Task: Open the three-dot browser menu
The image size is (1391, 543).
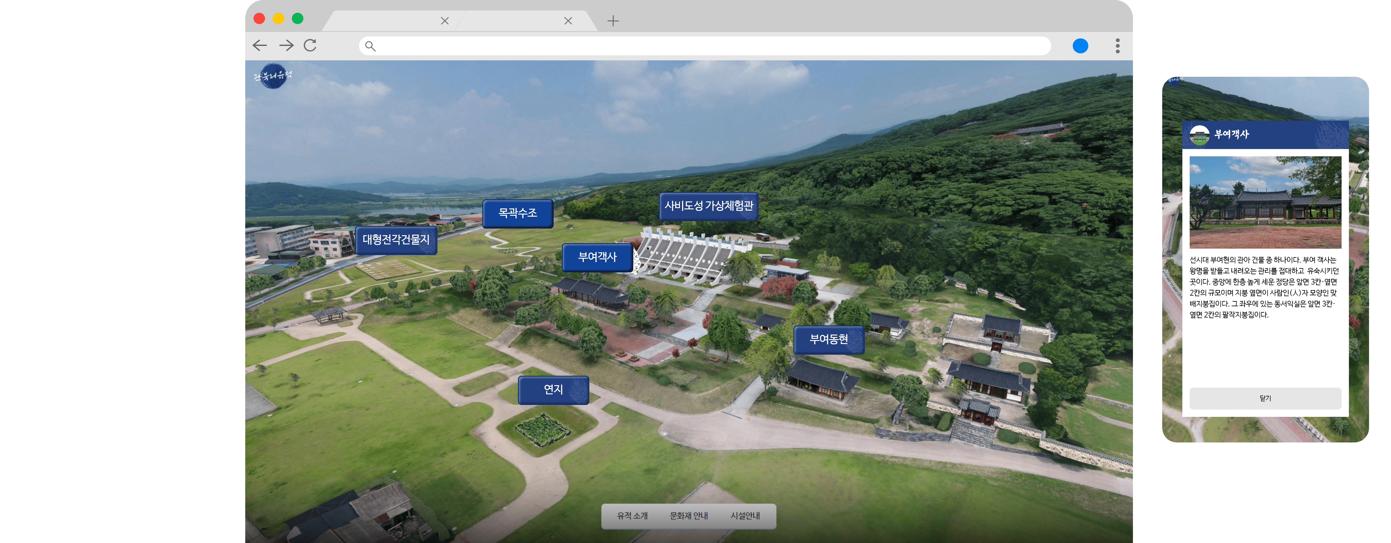Action: [1117, 46]
